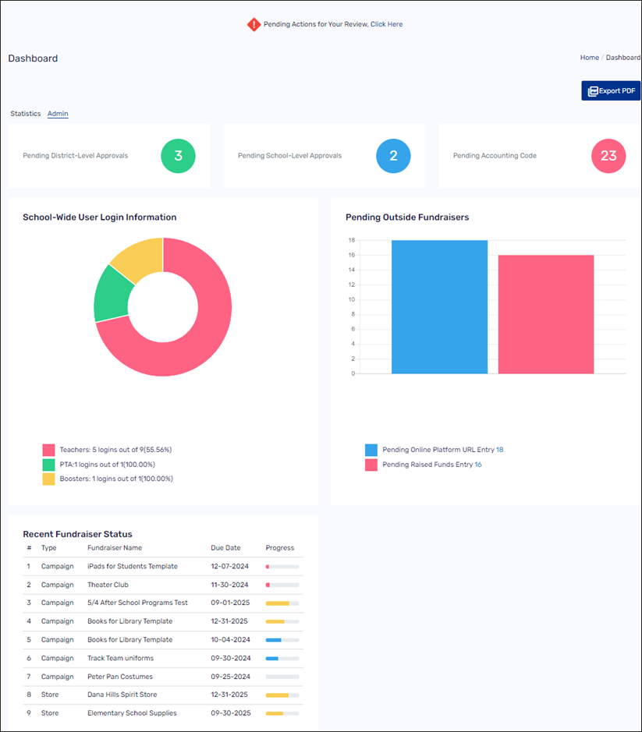Click the blue school-level approvals count circle
The width and height of the screenshot is (642, 732).
(393, 156)
